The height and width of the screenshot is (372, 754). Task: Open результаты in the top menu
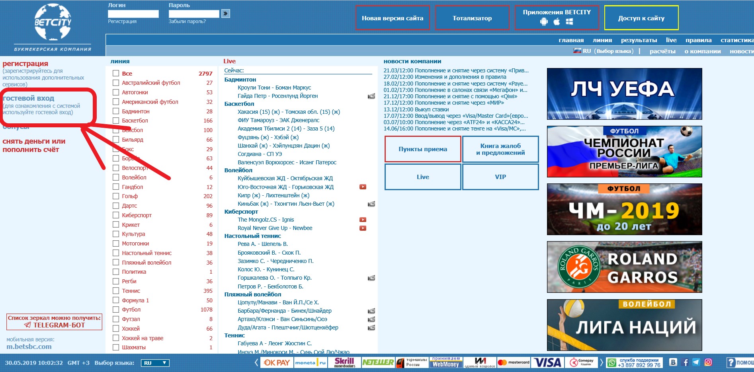click(x=639, y=40)
